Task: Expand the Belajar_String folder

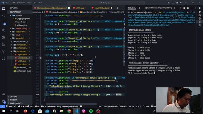Action: [20, 28]
